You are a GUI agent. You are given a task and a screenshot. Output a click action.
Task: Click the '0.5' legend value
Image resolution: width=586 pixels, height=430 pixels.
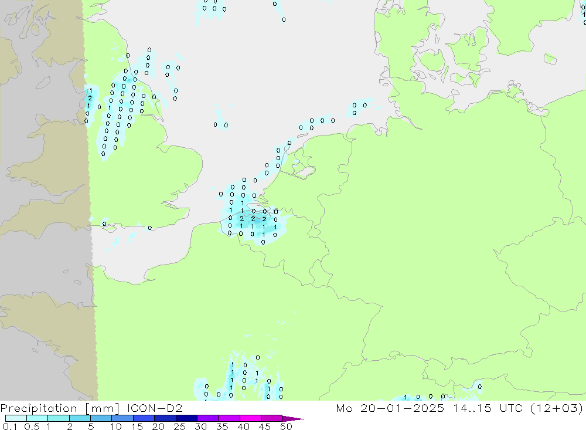[32, 426]
